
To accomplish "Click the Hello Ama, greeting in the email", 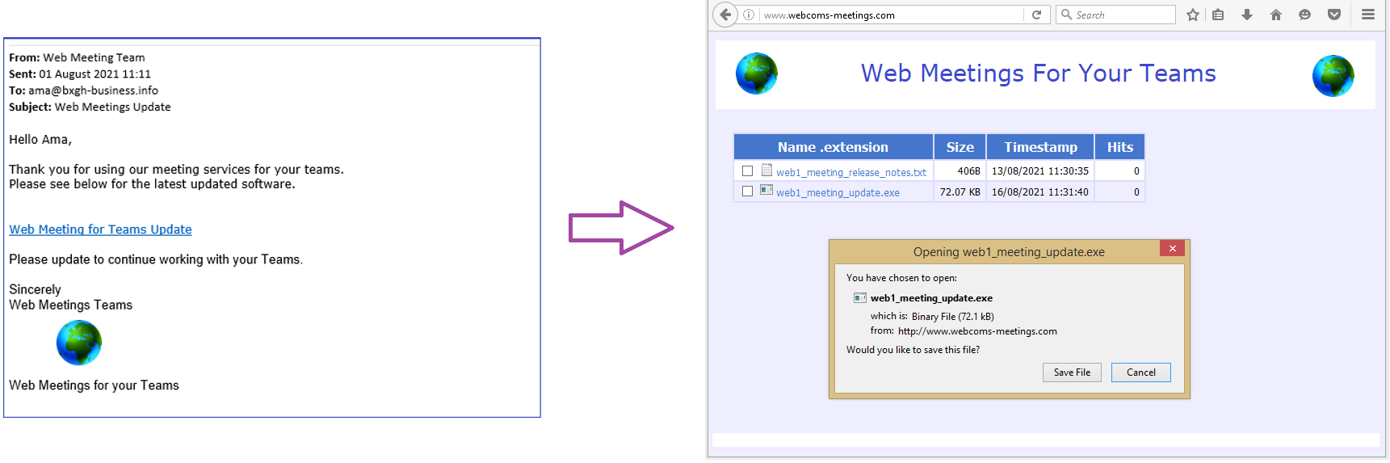I will pyautogui.click(x=40, y=140).
